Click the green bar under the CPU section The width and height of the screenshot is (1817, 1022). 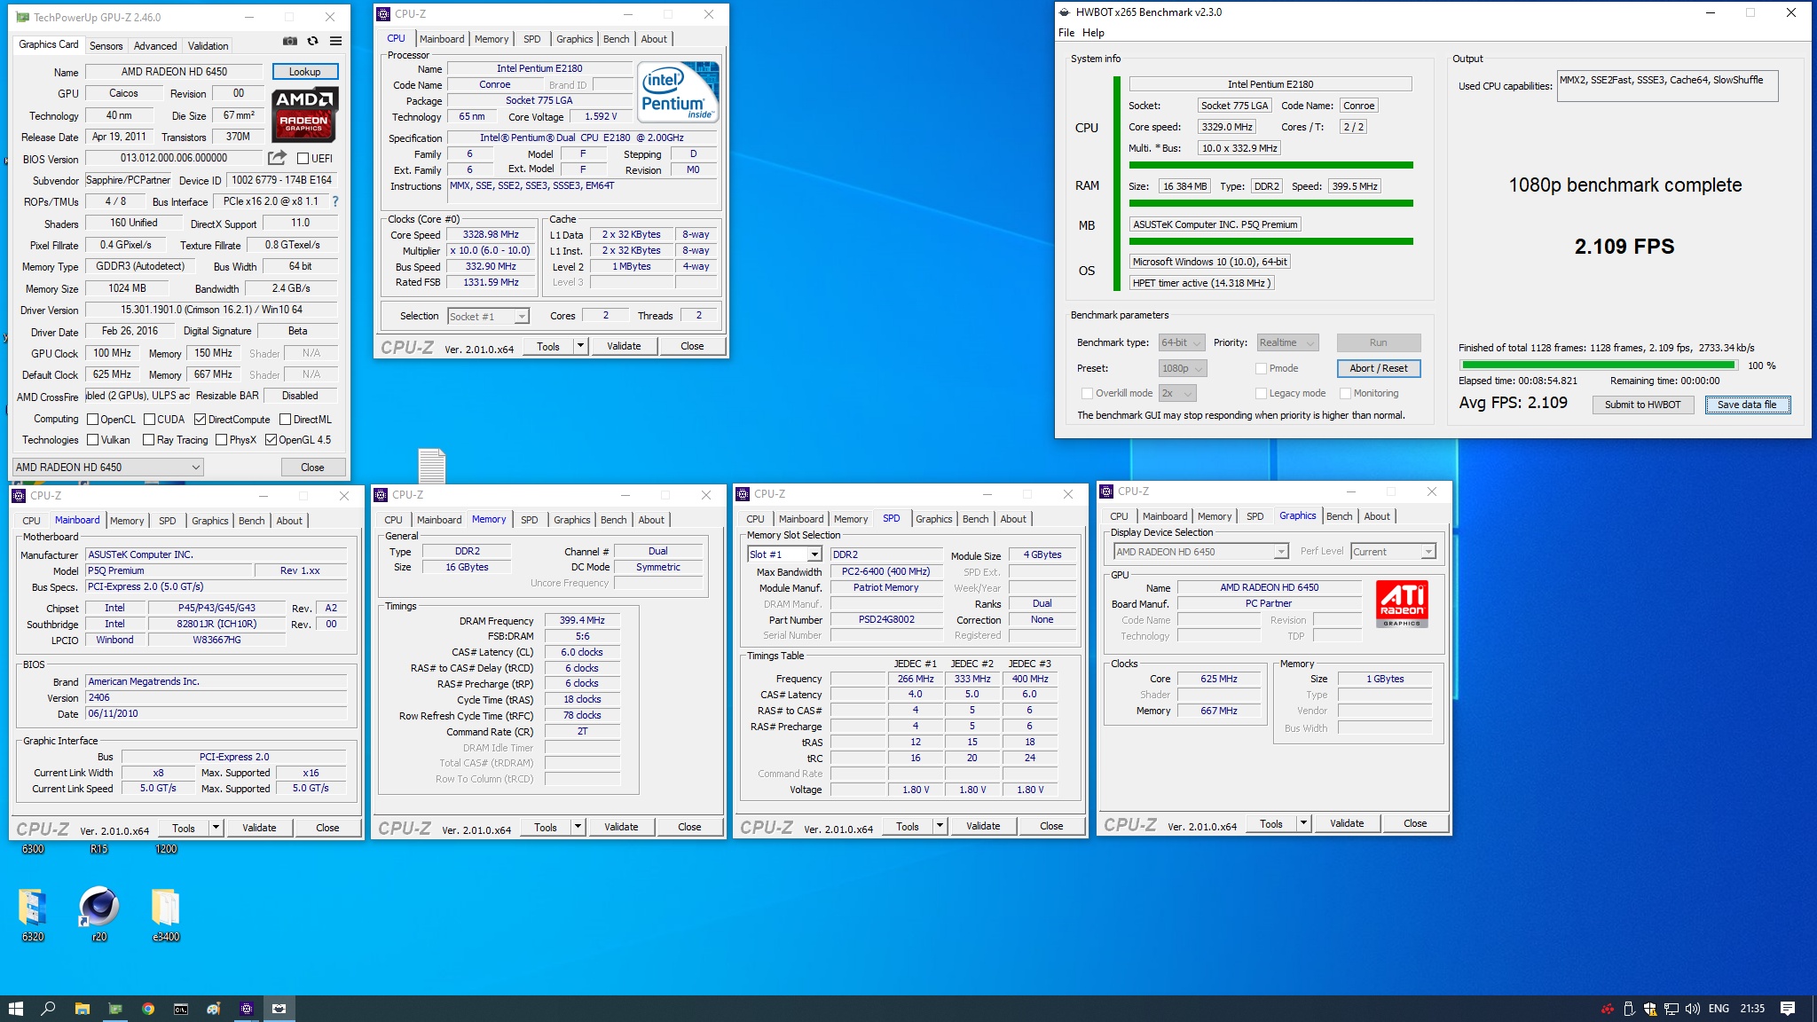coord(1270,165)
